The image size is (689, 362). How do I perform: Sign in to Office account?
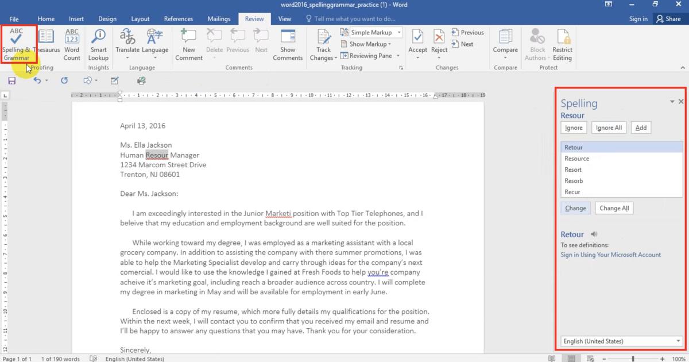point(638,19)
